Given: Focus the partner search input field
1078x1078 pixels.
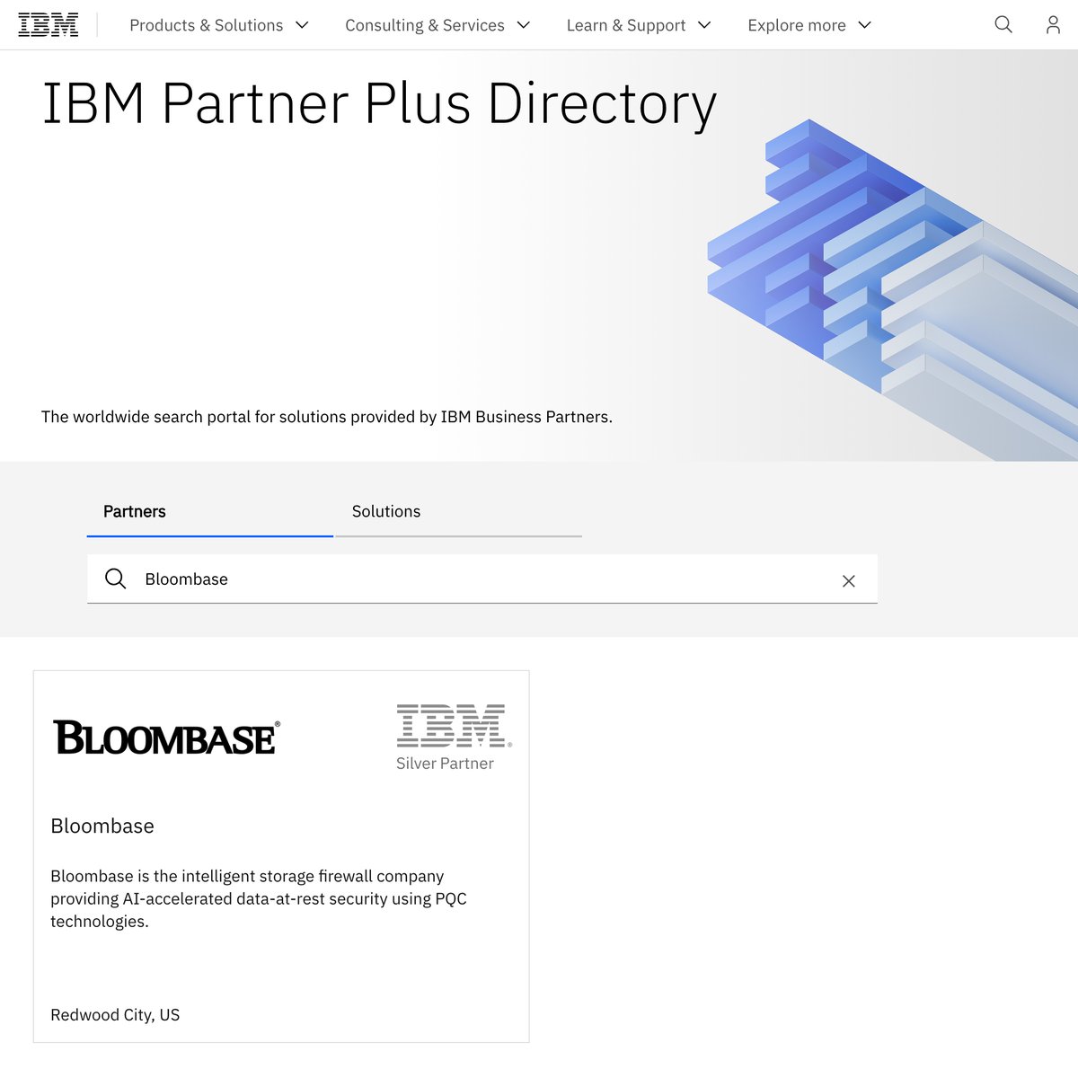Looking at the screenshot, I should coord(482,579).
